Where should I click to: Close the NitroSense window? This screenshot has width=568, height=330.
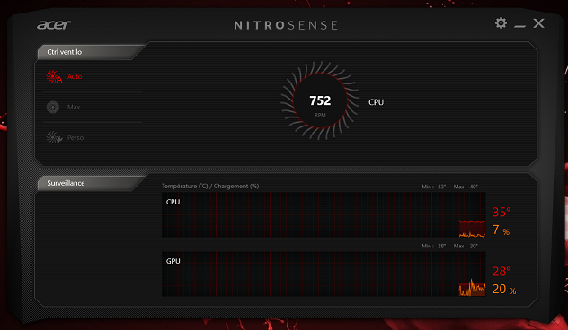(x=538, y=23)
